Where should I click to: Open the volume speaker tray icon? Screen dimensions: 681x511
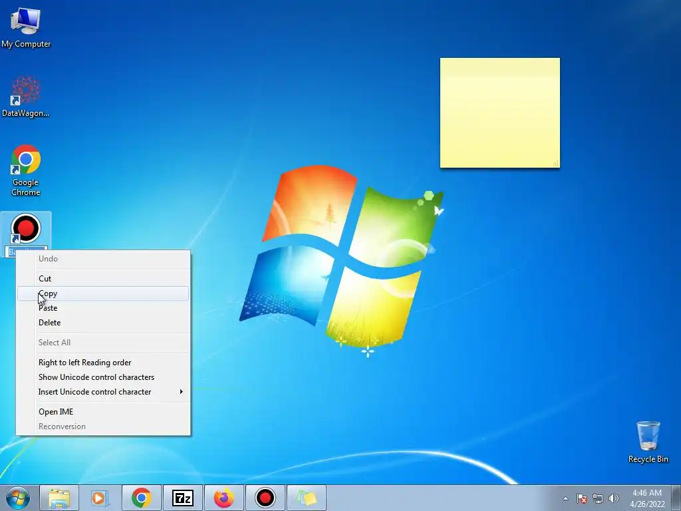(x=613, y=498)
